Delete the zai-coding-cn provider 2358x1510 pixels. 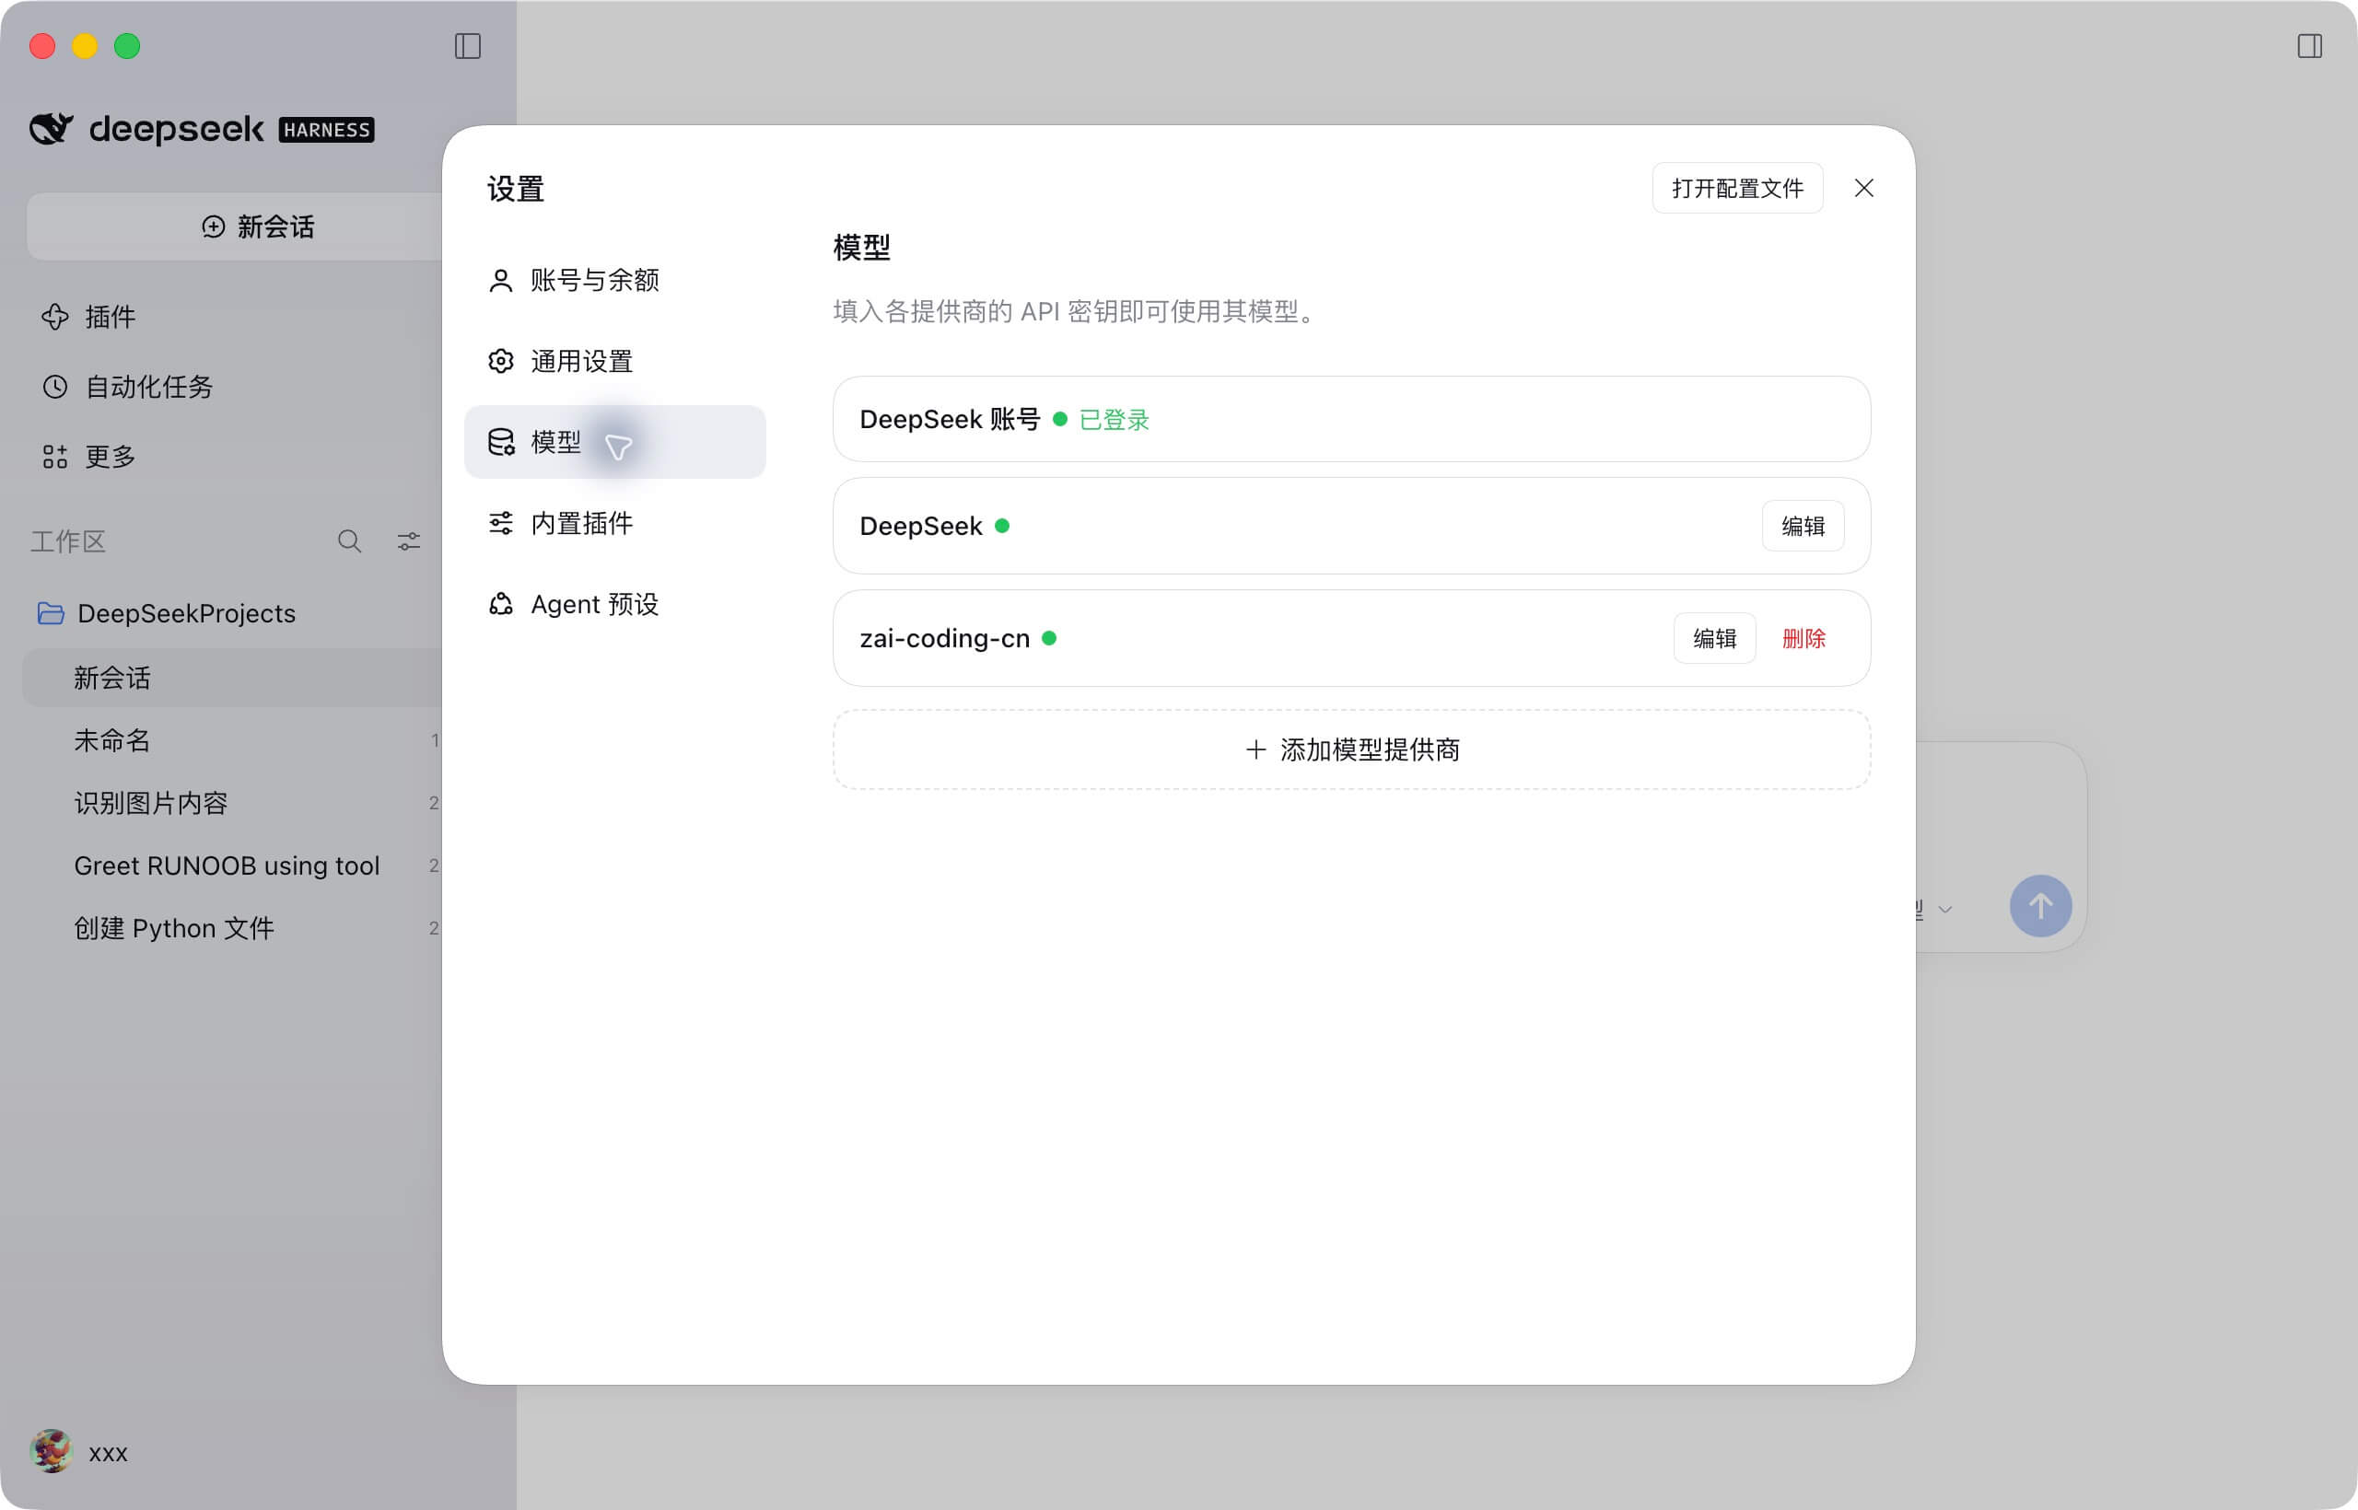(x=1803, y=638)
